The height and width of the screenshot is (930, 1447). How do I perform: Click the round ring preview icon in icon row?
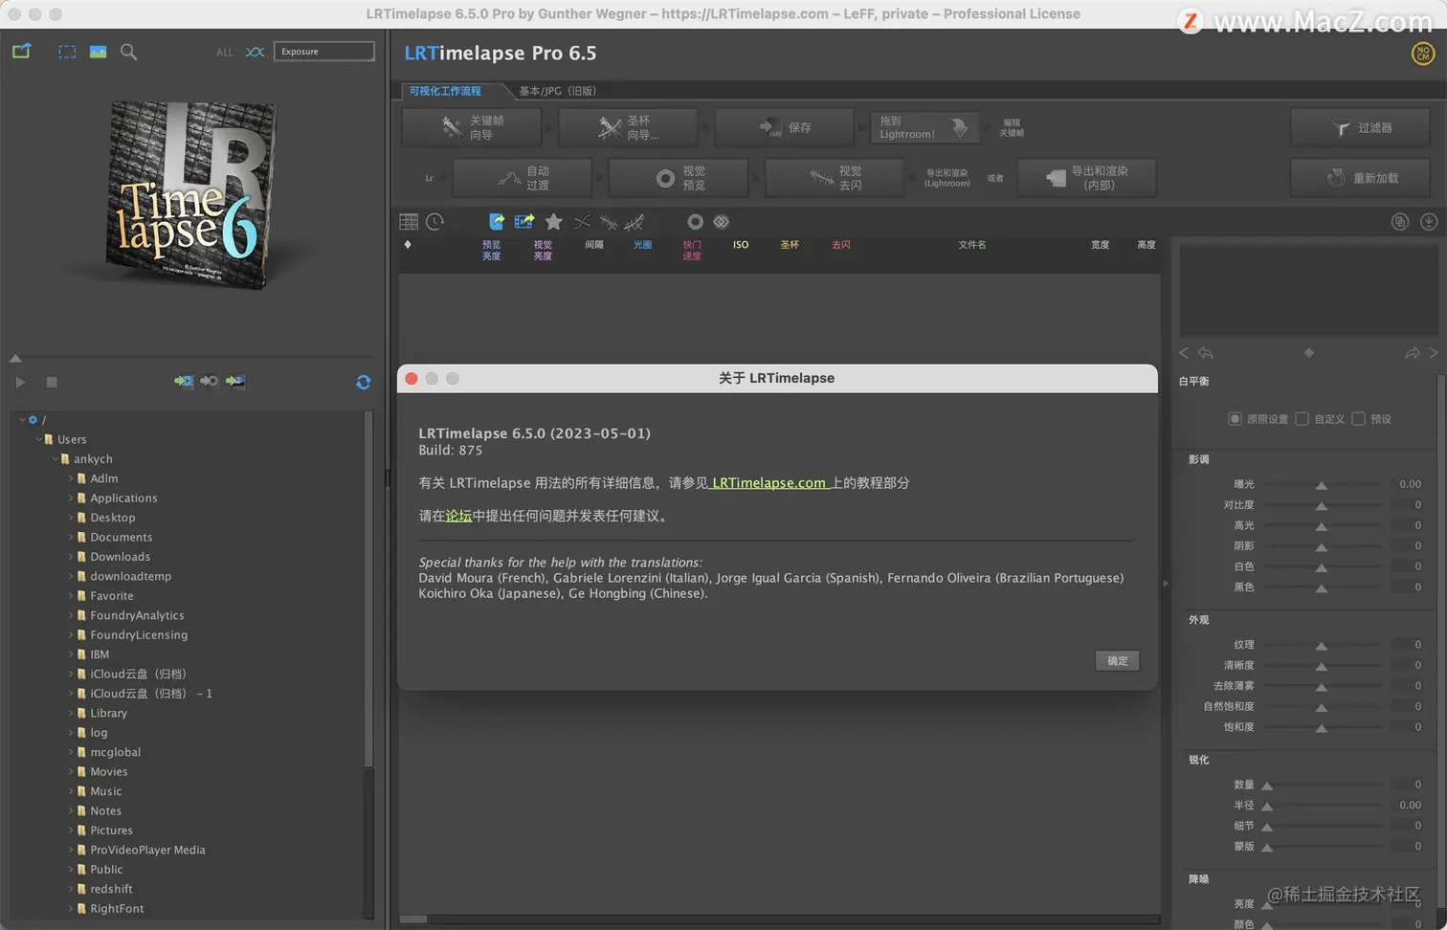pyautogui.click(x=696, y=222)
